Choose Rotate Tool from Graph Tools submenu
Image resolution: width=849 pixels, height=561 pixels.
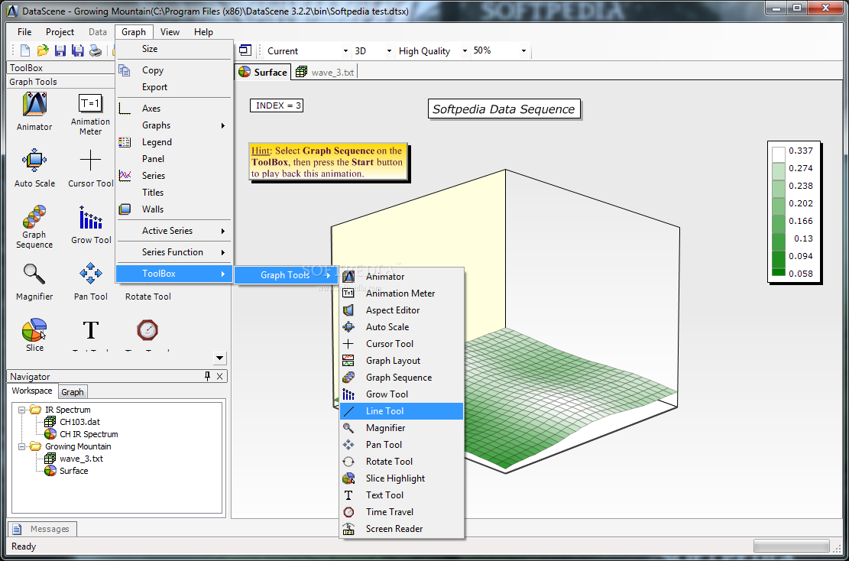tap(401, 462)
